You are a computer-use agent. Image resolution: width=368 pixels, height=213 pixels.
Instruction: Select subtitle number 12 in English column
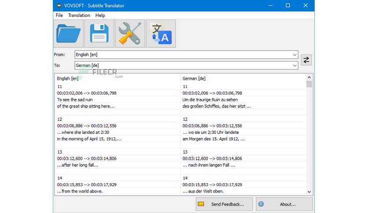click(x=59, y=119)
